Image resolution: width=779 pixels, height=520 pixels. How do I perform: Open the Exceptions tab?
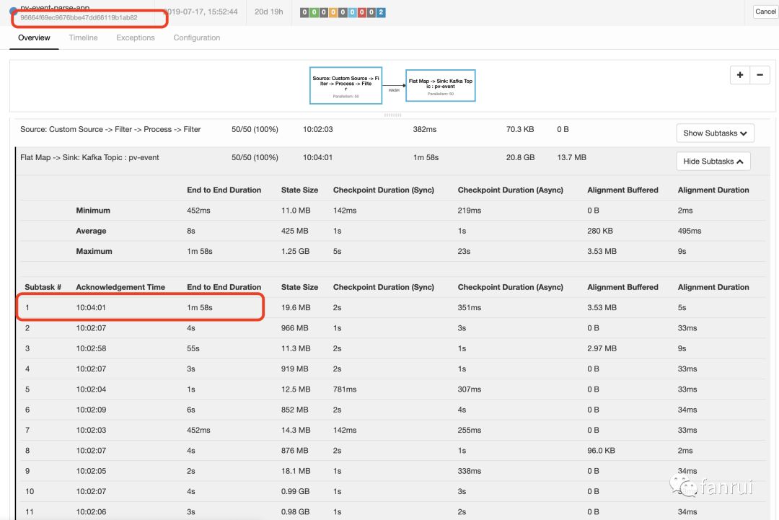click(x=135, y=38)
